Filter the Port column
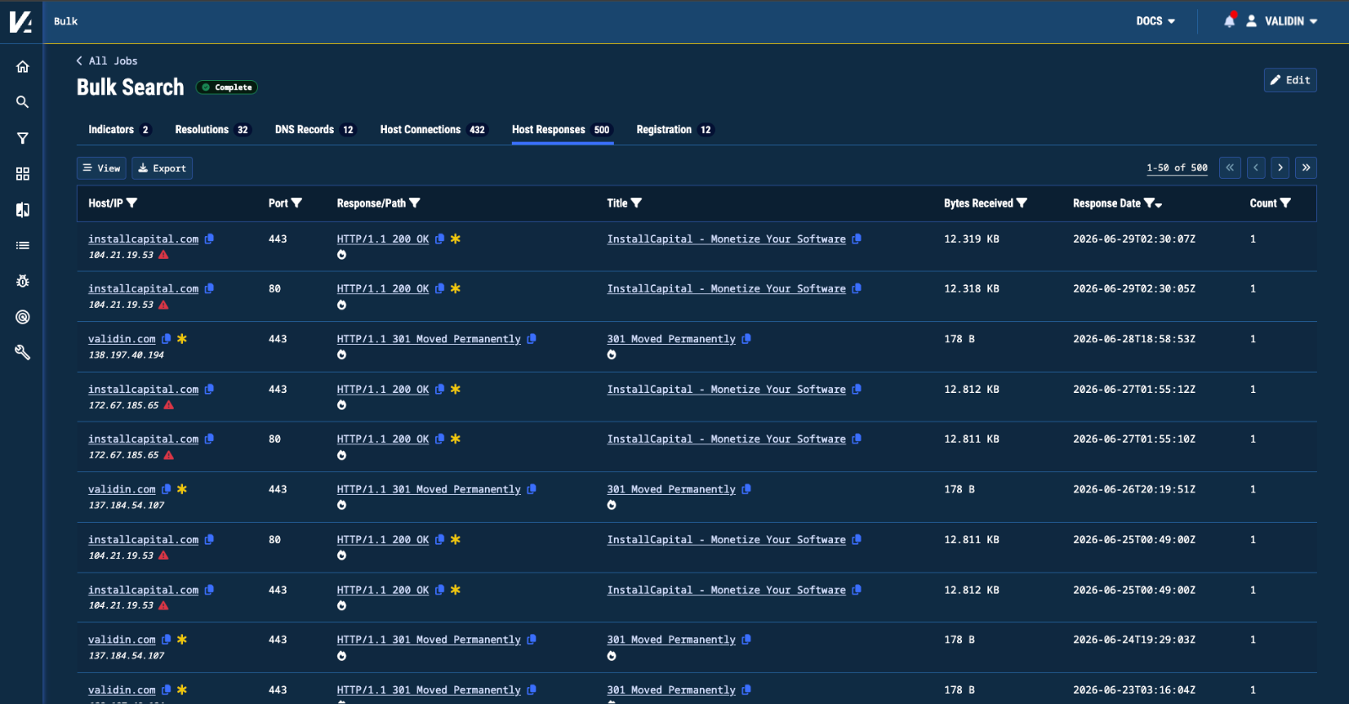The image size is (1349, 704). coord(296,203)
